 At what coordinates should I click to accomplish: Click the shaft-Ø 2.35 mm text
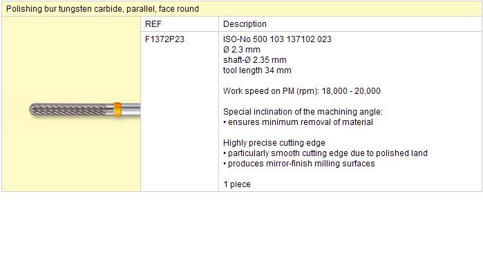click(255, 59)
